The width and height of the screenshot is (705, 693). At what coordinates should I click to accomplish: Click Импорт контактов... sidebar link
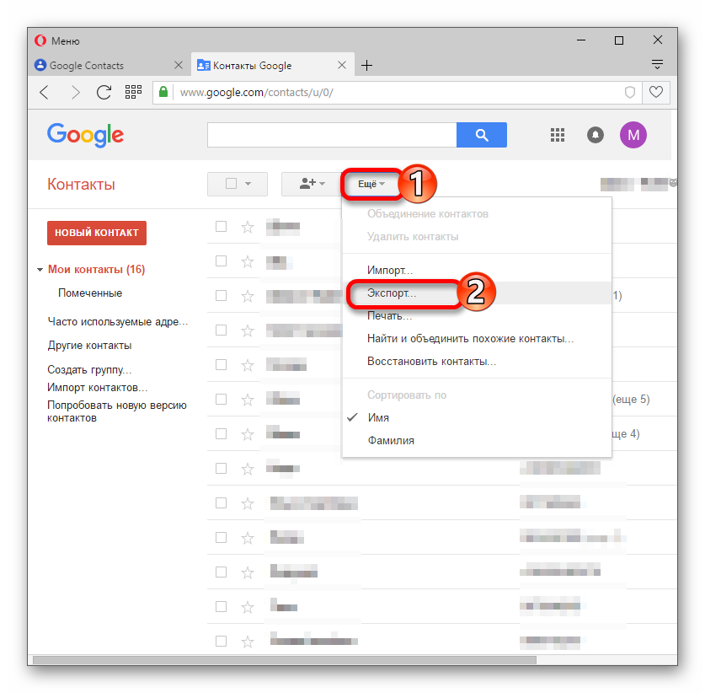[97, 388]
